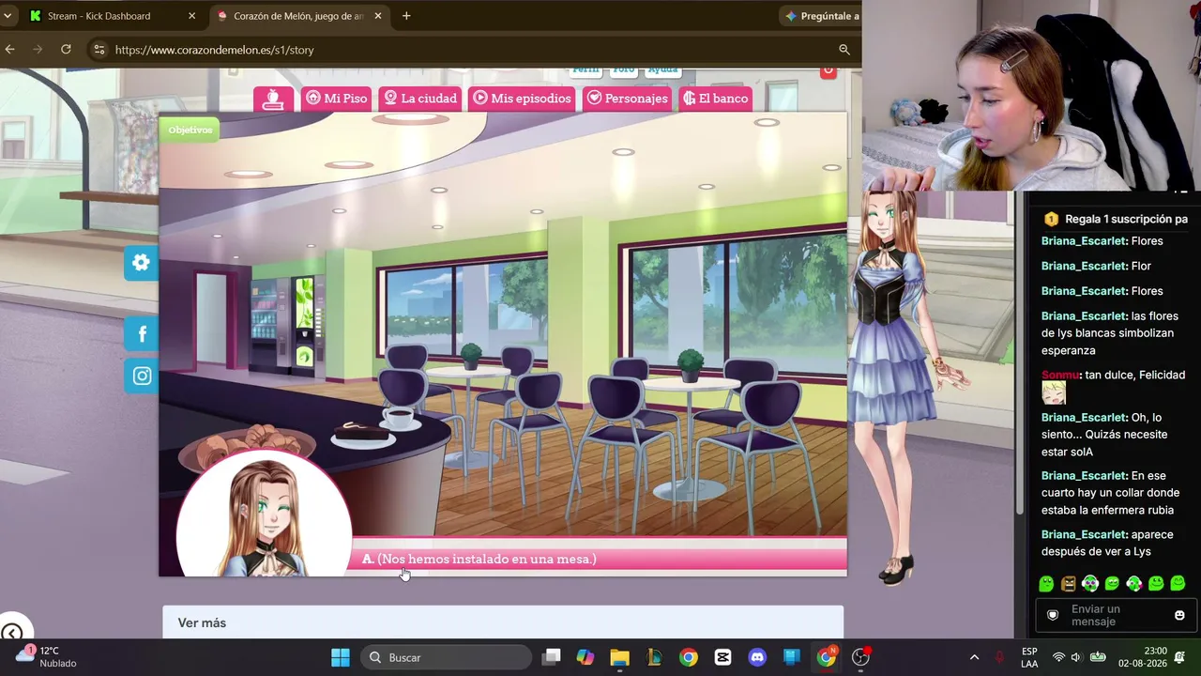Go to La ciudad tab
Viewport: 1201px width, 676px height.
pos(419,99)
